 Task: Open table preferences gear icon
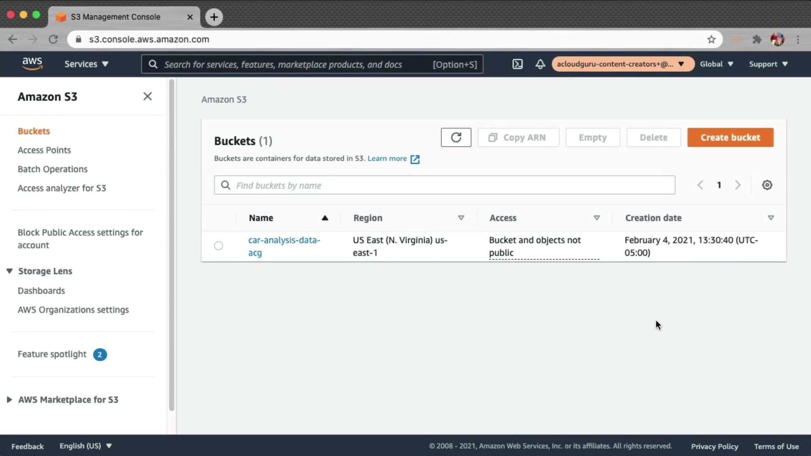pos(767,185)
